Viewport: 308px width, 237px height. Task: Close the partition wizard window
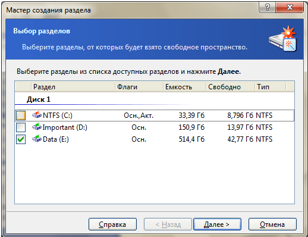(290, 8)
